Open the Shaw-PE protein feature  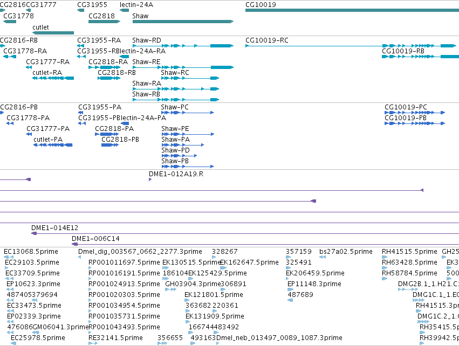click(x=188, y=134)
